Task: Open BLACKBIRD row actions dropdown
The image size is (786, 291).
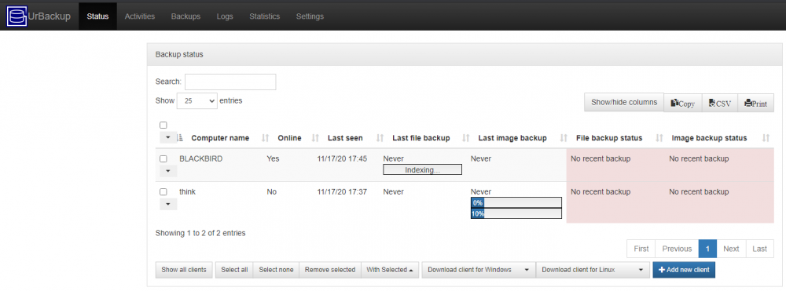Action: click(168, 171)
